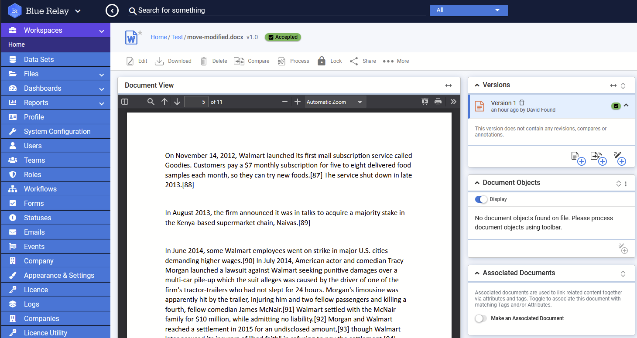637x338 pixels.
Task: Widen the Versions panel with arrows icon
Action: (613, 86)
